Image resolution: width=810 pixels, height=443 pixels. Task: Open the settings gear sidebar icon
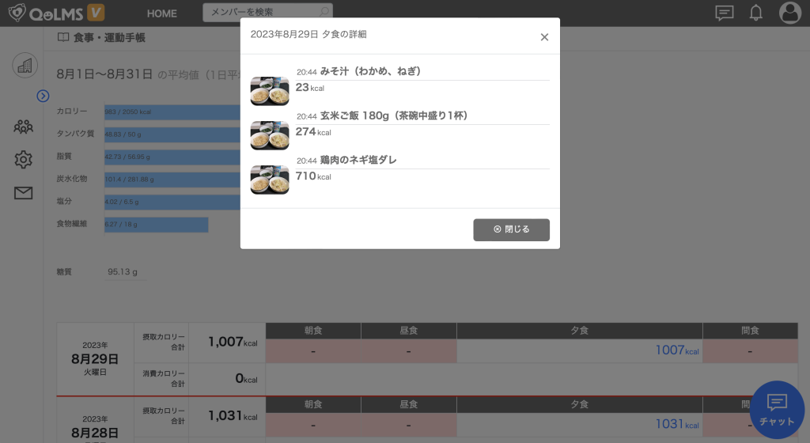[24, 160]
